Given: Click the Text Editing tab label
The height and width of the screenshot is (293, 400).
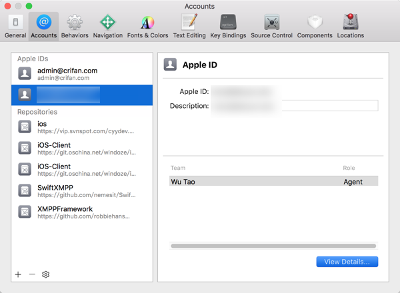Looking at the screenshot, I should click(189, 35).
